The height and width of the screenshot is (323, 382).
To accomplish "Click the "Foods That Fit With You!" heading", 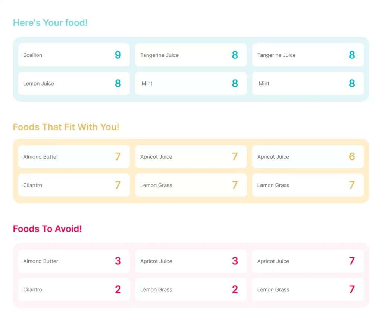I will 66,127.
